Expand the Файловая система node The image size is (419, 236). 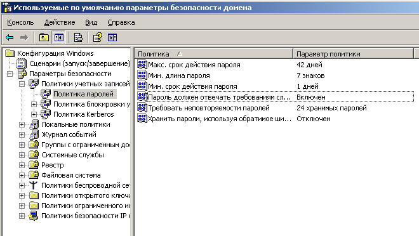(x=22, y=175)
